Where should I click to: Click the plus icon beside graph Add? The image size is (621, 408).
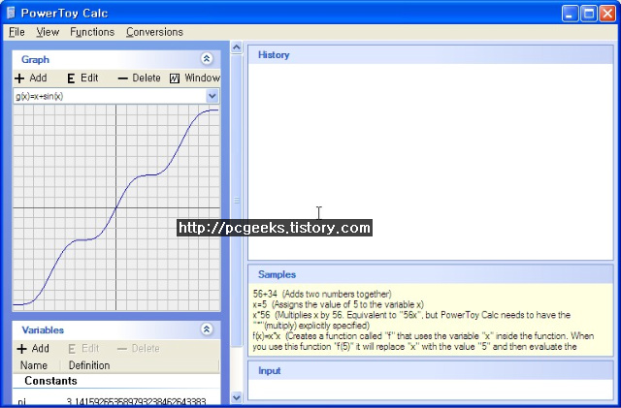[19, 78]
